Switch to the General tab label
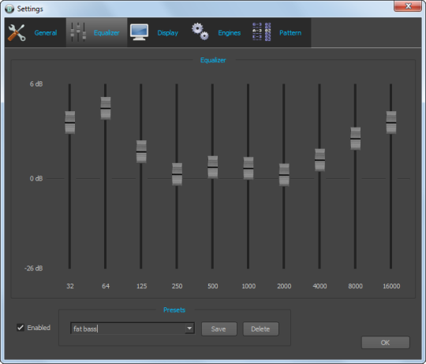This screenshot has width=426, height=364. pyautogui.click(x=46, y=33)
